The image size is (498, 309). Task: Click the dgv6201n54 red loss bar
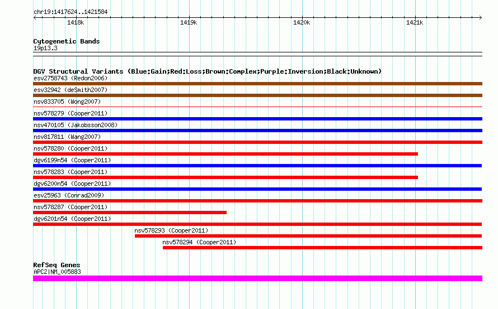pyautogui.click(x=257, y=224)
